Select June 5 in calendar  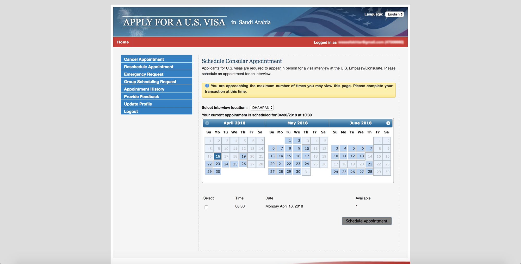[352, 148]
